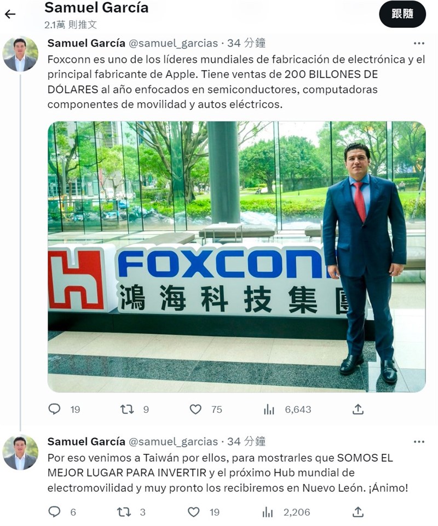Open the Foxconn lobby photo

click(237, 256)
